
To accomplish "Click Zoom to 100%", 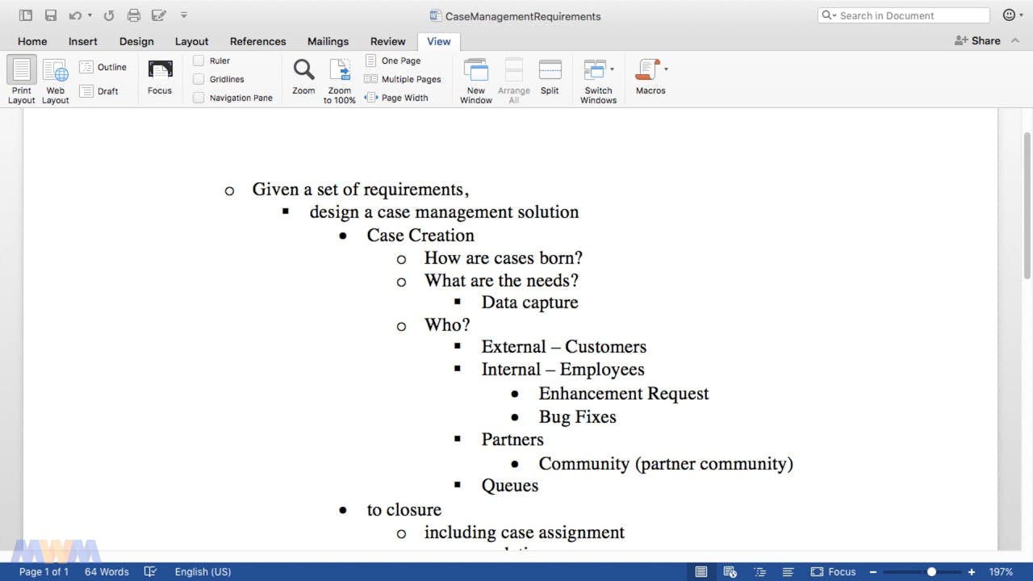I will pos(340,80).
